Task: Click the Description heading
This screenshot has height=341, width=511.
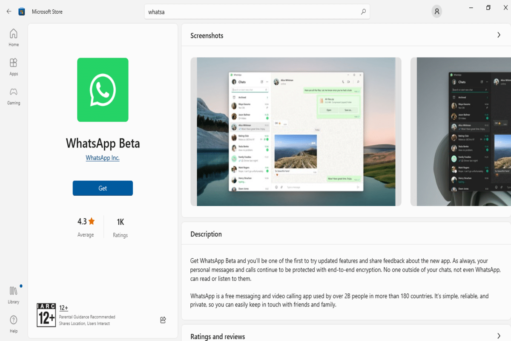Action: [206, 234]
